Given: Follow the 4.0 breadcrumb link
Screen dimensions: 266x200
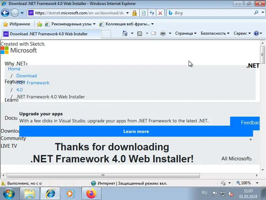Looking at the screenshot, I should click(19, 90).
